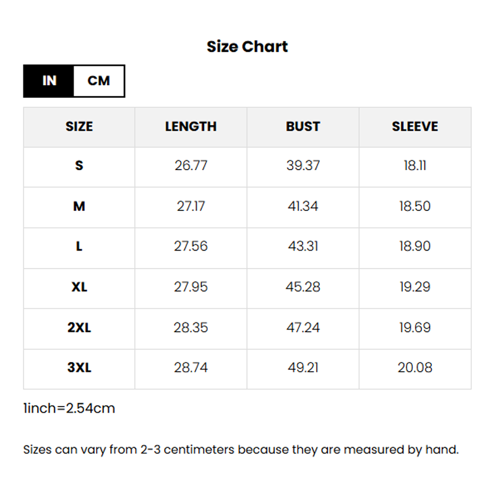
Task: Click the Size Chart heading
Action: tap(247, 46)
